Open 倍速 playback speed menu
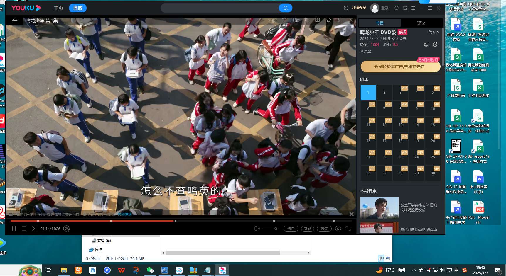 point(291,229)
